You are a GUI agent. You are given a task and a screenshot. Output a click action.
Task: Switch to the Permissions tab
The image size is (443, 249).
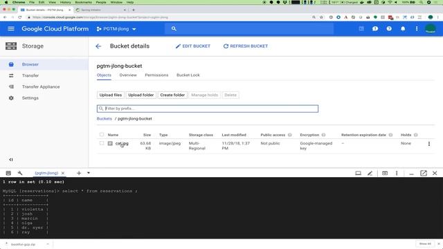point(156,75)
